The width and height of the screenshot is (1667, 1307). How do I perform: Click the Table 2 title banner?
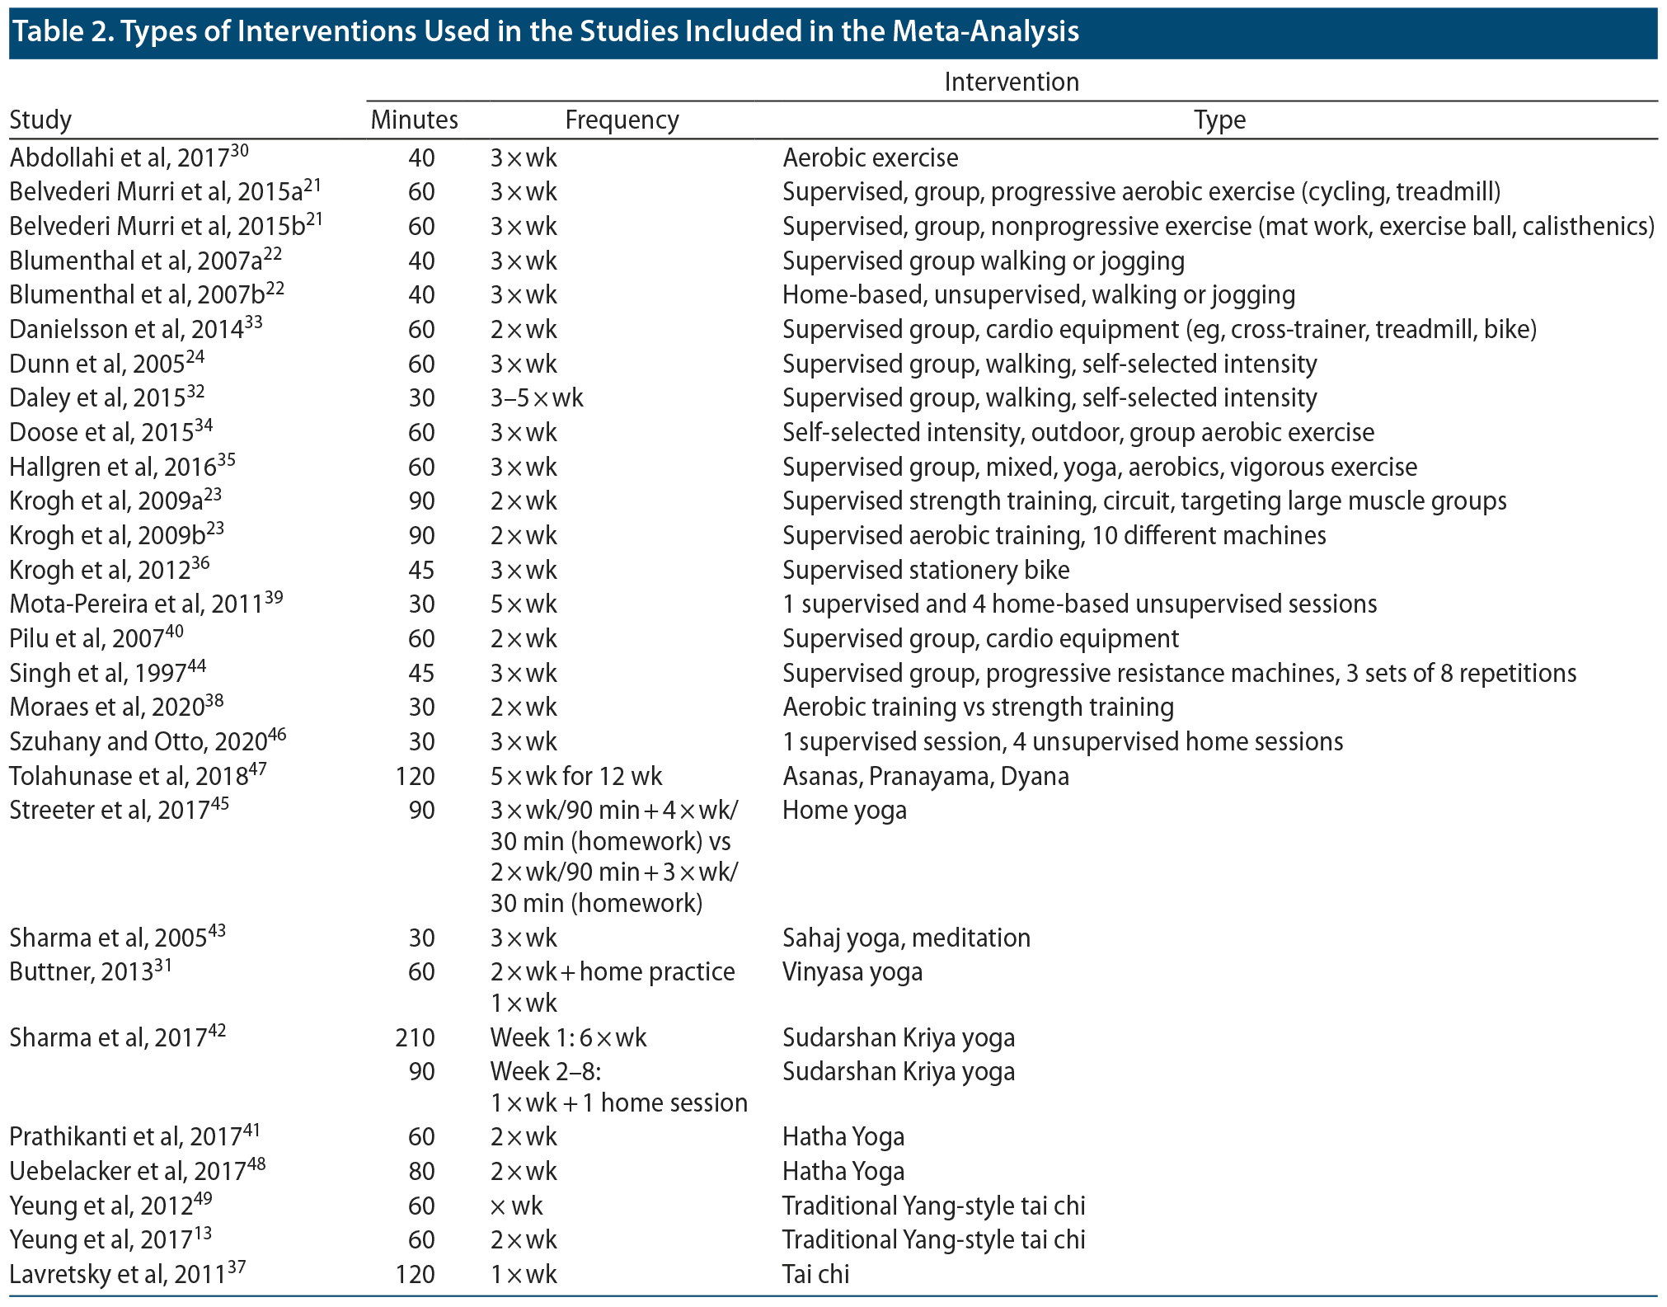[x=544, y=31]
